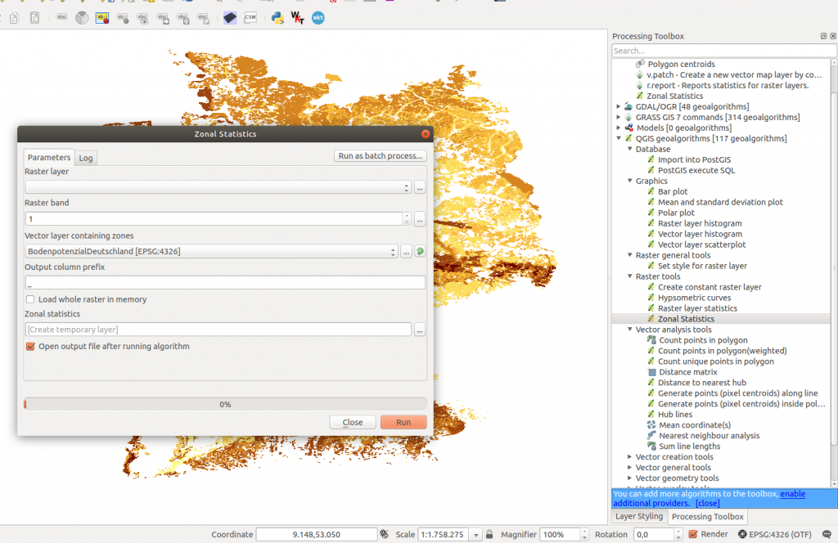The width and height of the screenshot is (838, 543).
Task: Open the vector layer BodenpotenzialDeutschland dropdown
Action: [211, 252]
